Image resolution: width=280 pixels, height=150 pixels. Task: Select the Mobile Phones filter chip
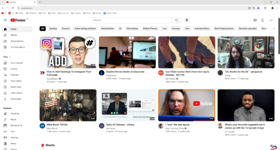(x=150, y=29)
